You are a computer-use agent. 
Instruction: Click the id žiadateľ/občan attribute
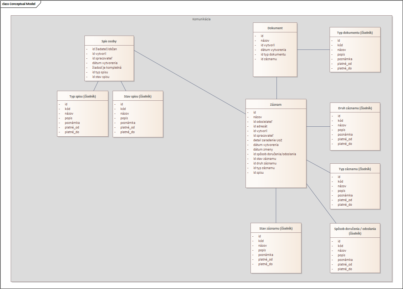[x=104, y=49]
